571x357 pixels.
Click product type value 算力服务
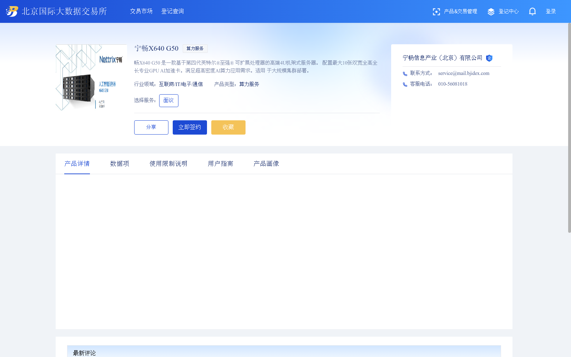tap(249, 84)
